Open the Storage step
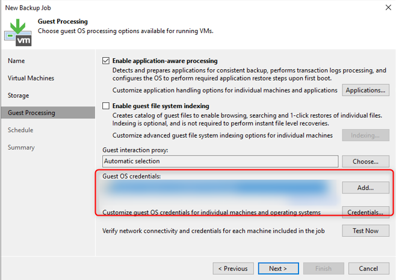This screenshot has width=396, height=280. tap(19, 96)
